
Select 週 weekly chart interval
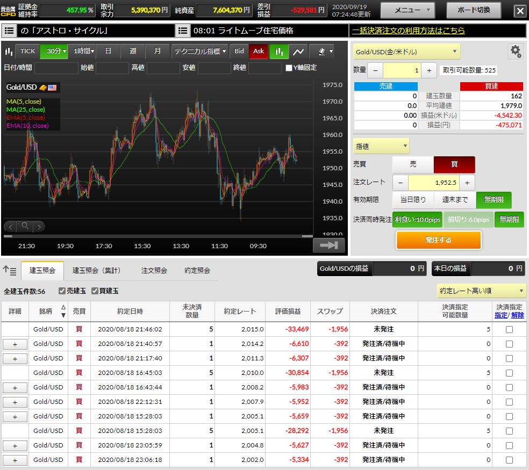[x=133, y=51]
